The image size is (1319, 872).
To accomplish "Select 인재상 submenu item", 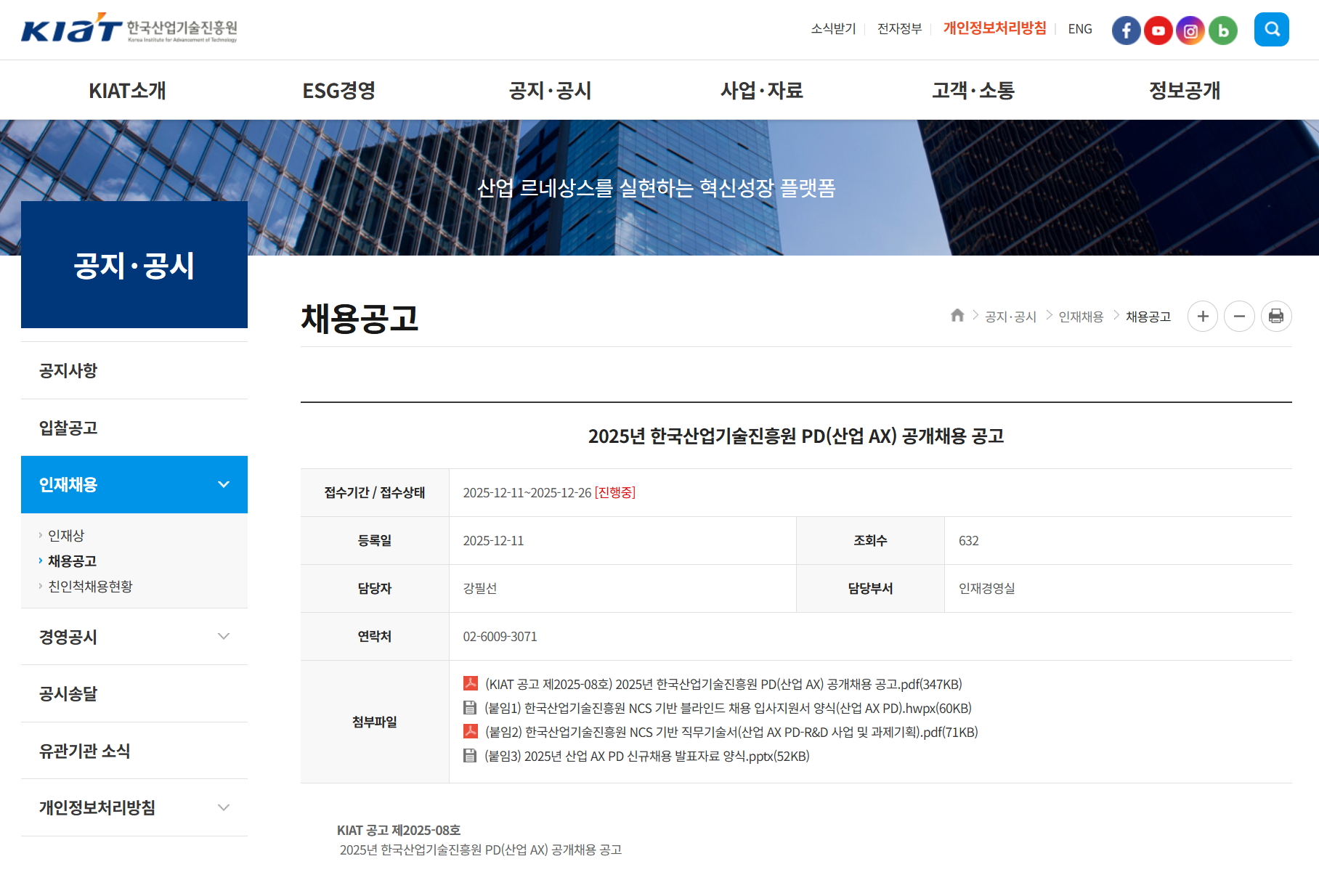I will pos(66,535).
